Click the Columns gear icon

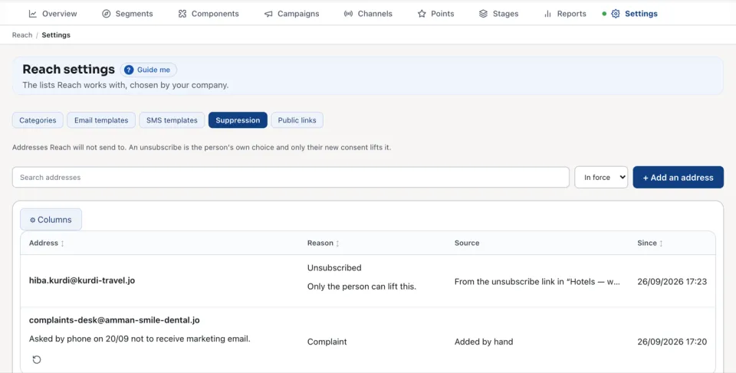tap(32, 220)
